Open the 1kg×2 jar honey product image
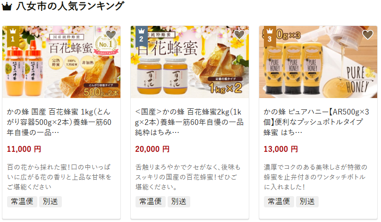This screenshot has height=222, width=381. (190, 62)
